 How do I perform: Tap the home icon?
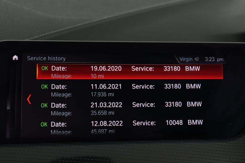click(x=15, y=58)
